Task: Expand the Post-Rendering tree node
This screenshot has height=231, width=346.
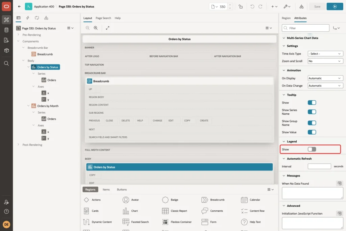Action: coord(18,145)
